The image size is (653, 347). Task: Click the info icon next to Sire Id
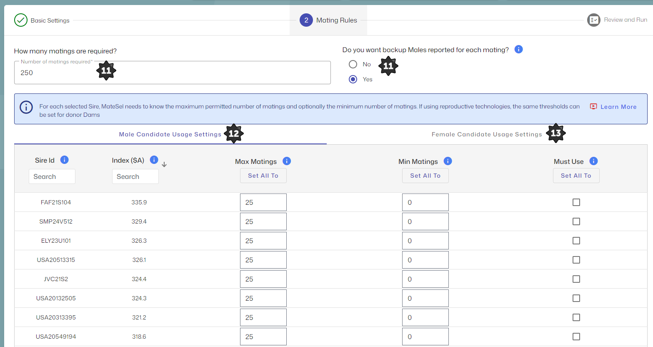64,160
